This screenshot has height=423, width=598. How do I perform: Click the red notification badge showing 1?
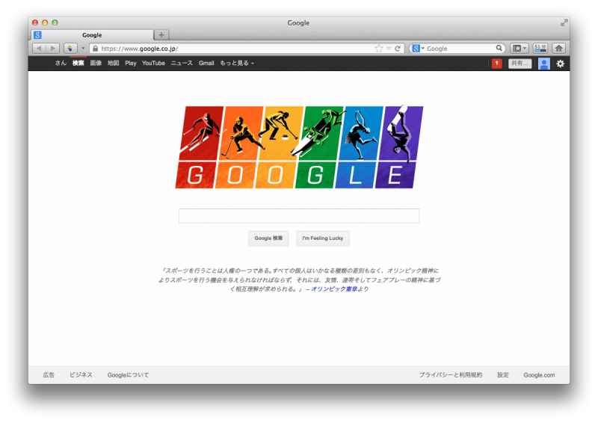pyautogui.click(x=496, y=64)
